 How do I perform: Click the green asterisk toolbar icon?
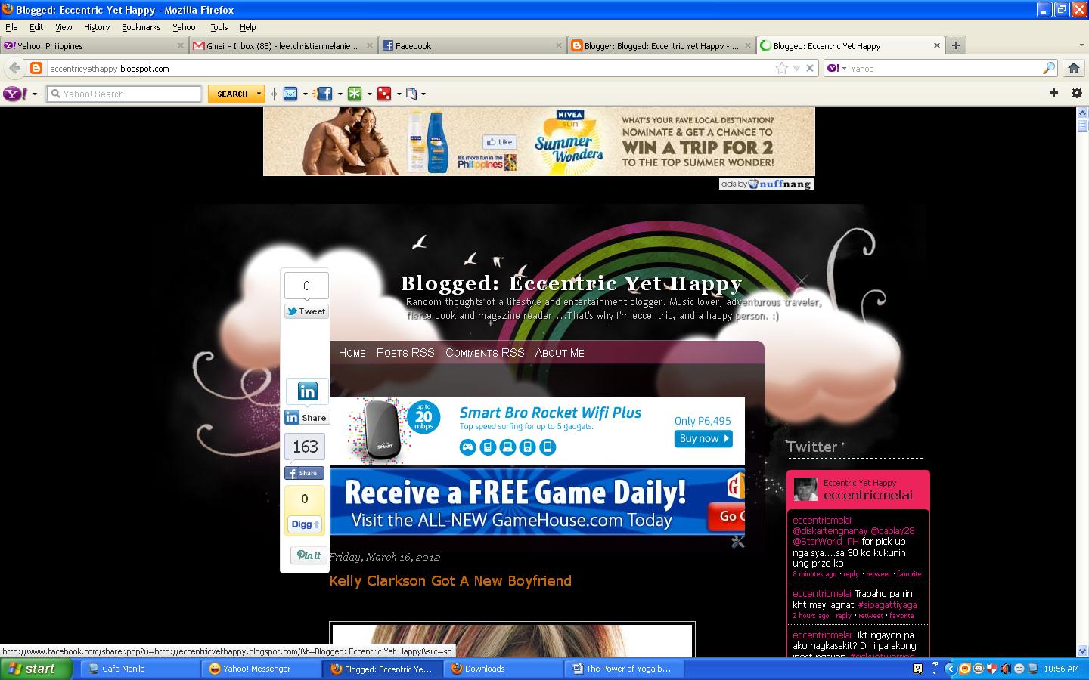355,94
